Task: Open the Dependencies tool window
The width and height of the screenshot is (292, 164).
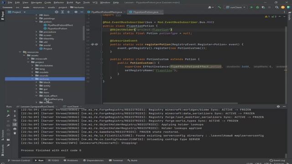Action: (x=93, y=160)
